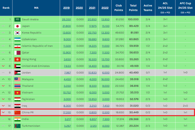
Task: Open Tajikistan's 2021 points 13.953
Action: point(93,99)
